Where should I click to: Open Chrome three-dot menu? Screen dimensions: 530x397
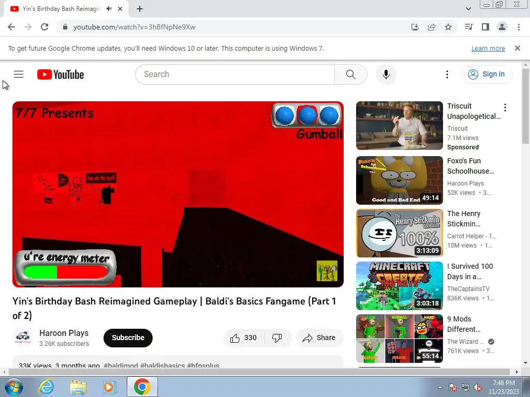point(519,27)
